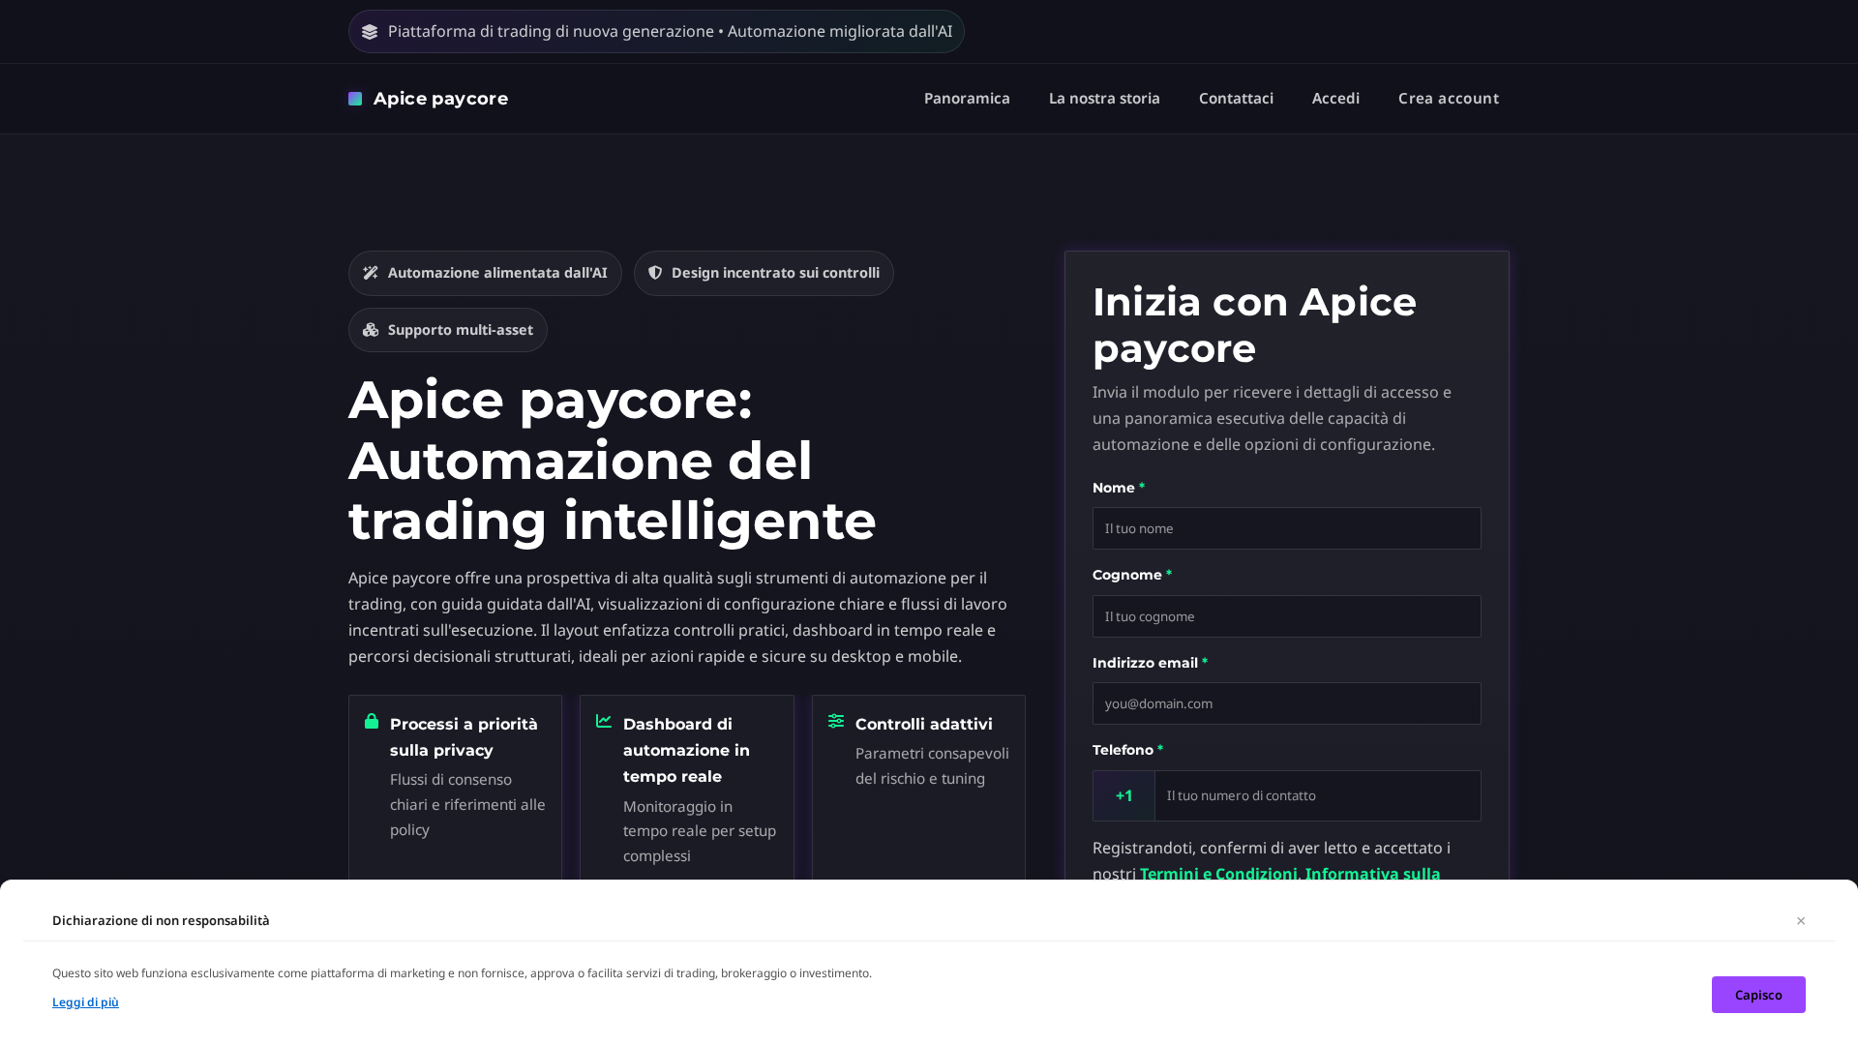Screen dimensions: 1858x1045
Task: Open the Contattaci page
Action: point(1236,98)
